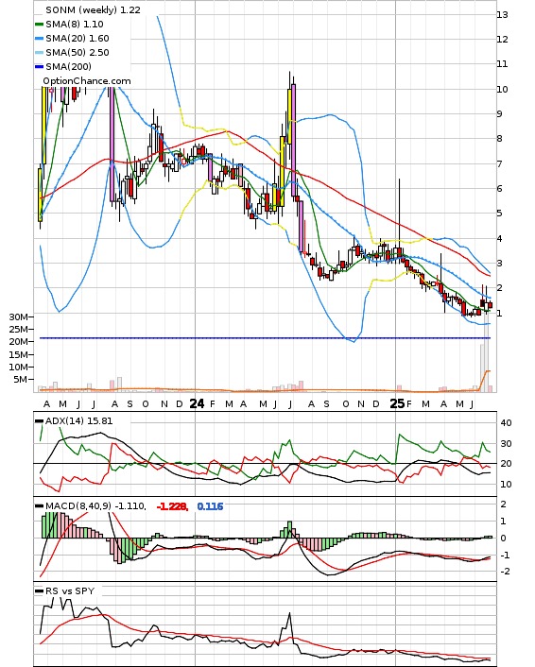The image size is (535, 667).
Task: Click the light blue SMA(50) legend swatch
Action: tap(39, 53)
